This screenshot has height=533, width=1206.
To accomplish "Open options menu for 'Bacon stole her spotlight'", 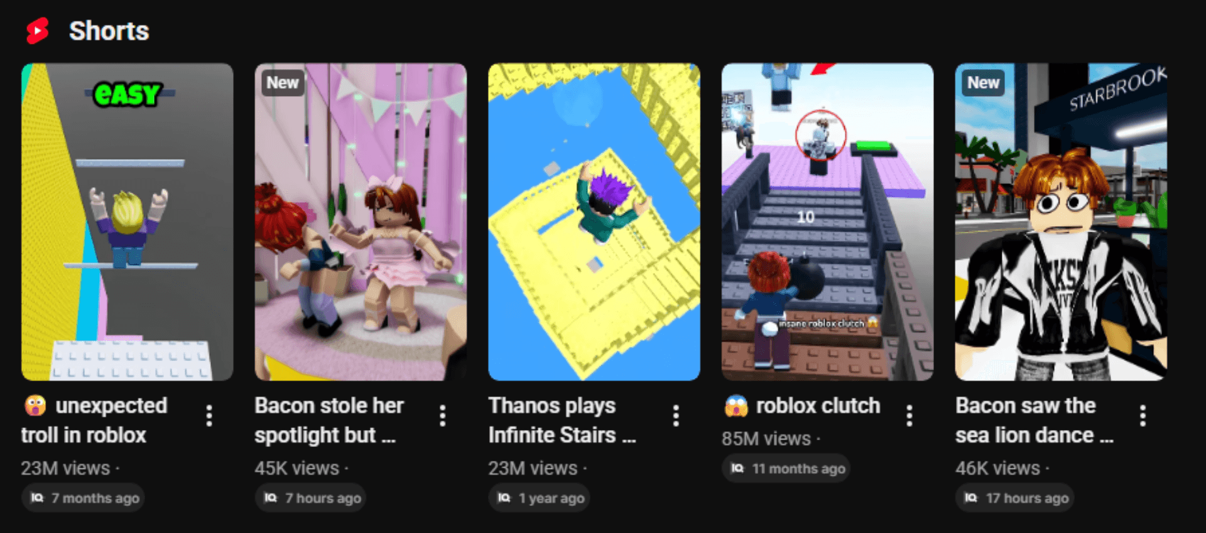I will pos(443,416).
